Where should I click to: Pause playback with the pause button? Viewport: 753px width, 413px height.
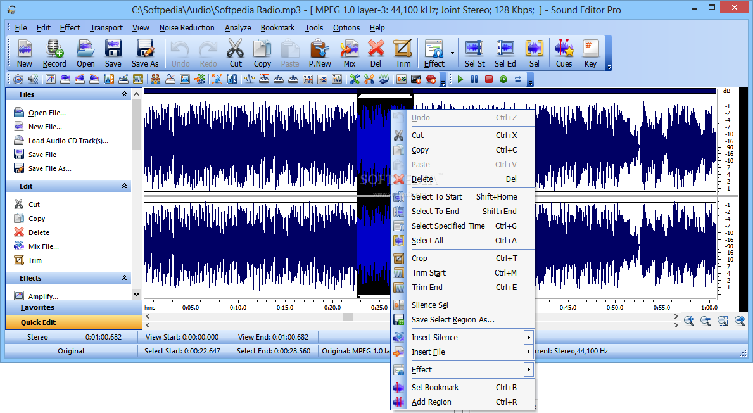click(474, 79)
